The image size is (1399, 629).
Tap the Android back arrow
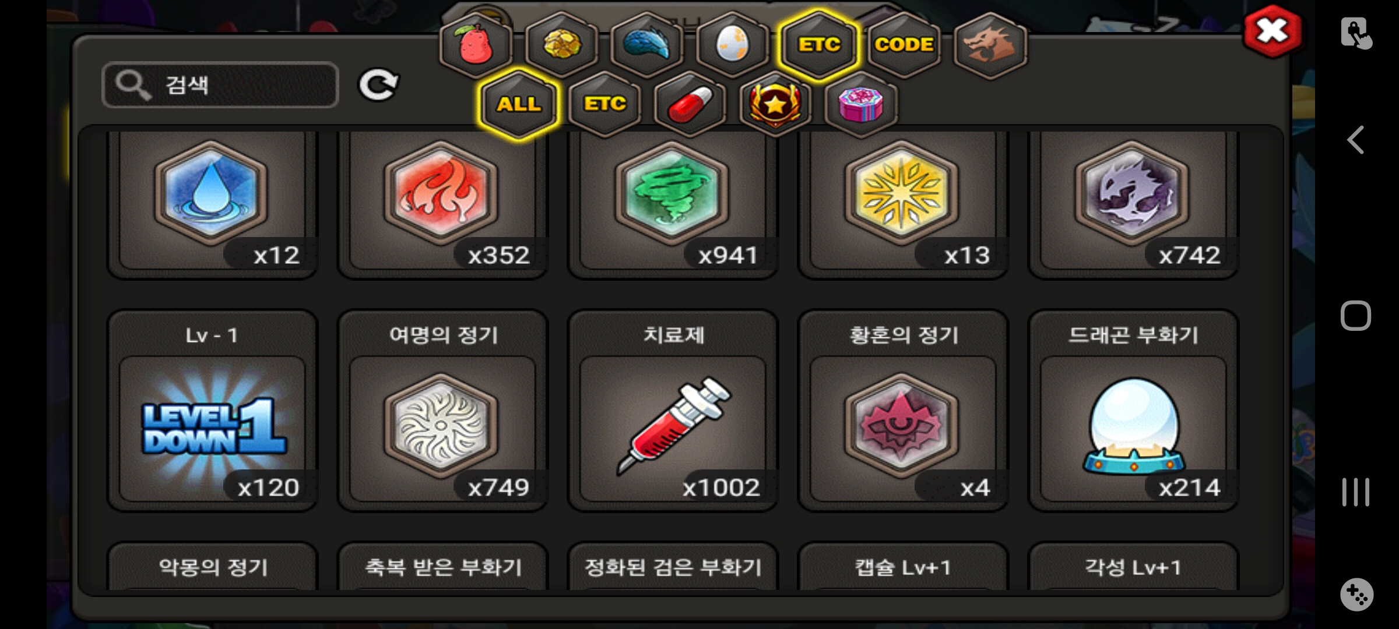1356,140
